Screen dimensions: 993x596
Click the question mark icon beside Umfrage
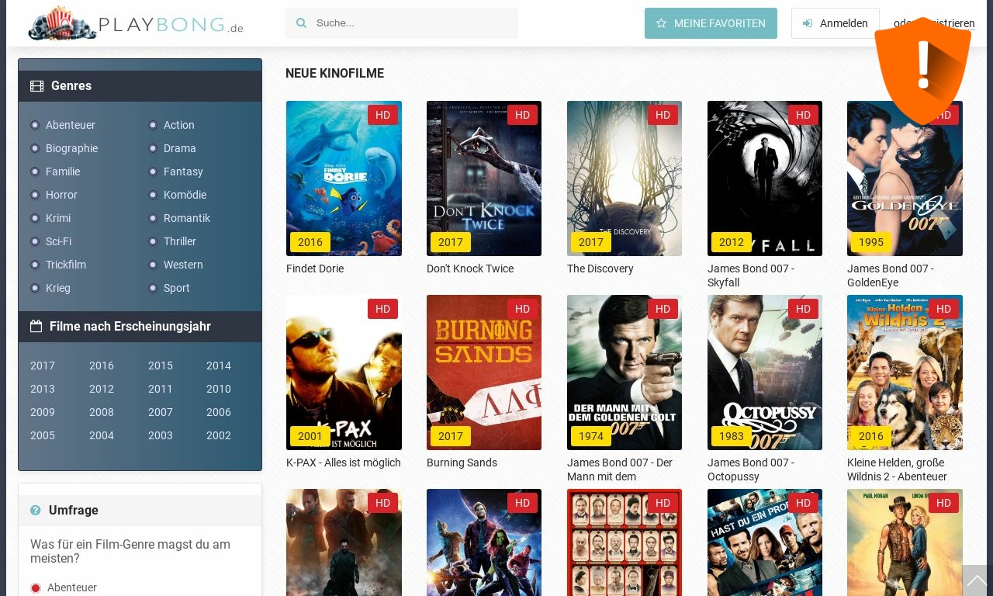[x=36, y=510]
